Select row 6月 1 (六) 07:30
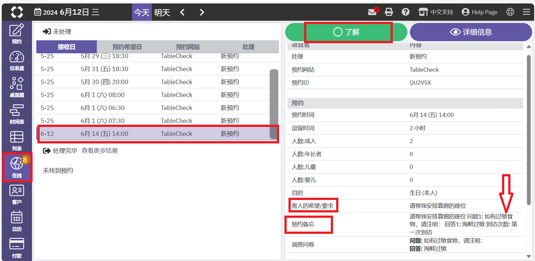 [153, 121]
